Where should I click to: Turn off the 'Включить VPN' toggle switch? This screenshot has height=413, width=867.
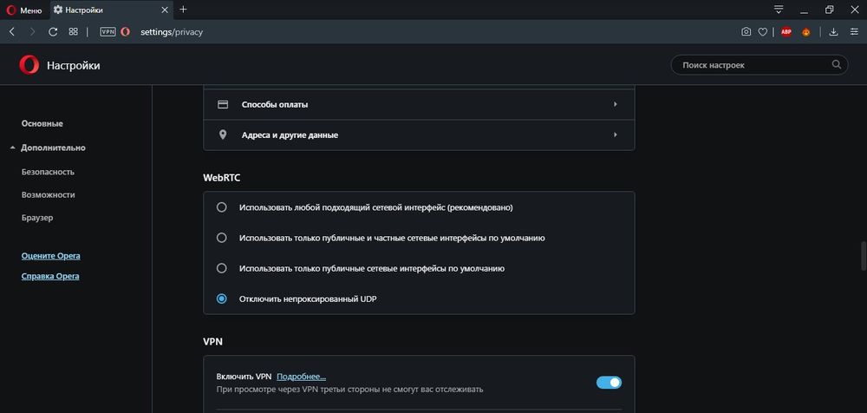click(x=609, y=382)
